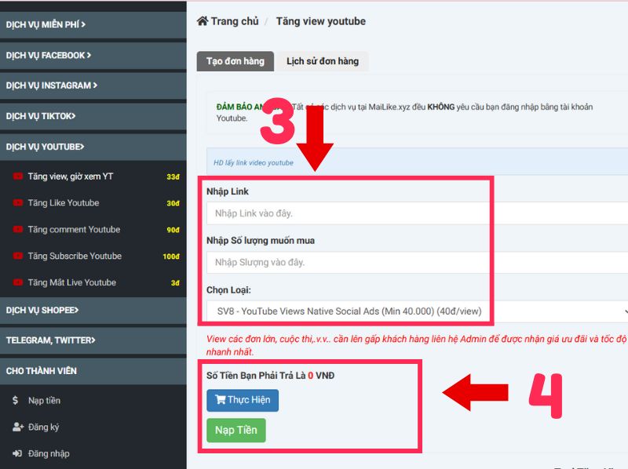Open Tăng view, giờ xem YT menu item
The image size is (628, 469).
coord(93,176)
